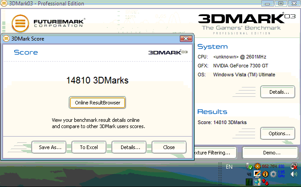Click the green task manager meter icon

(x=249, y=182)
